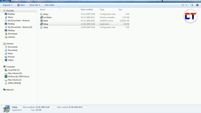Select the lowercase setup config file icon
The width and height of the screenshot is (201, 113).
[41, 27]
